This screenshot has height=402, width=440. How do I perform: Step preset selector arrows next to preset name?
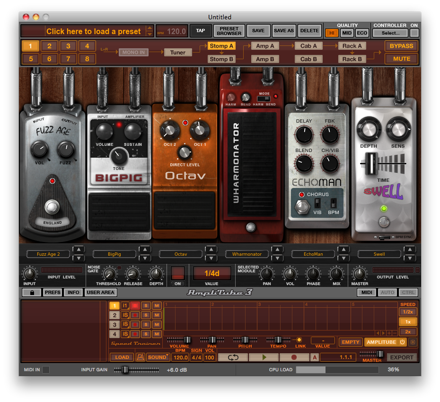150,31
